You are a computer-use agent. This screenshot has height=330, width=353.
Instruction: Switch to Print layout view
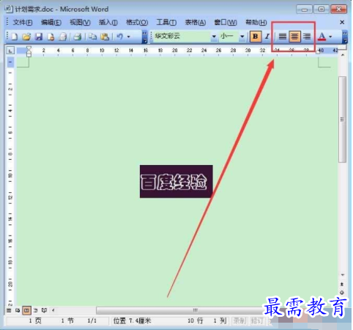tap(26, 310)
